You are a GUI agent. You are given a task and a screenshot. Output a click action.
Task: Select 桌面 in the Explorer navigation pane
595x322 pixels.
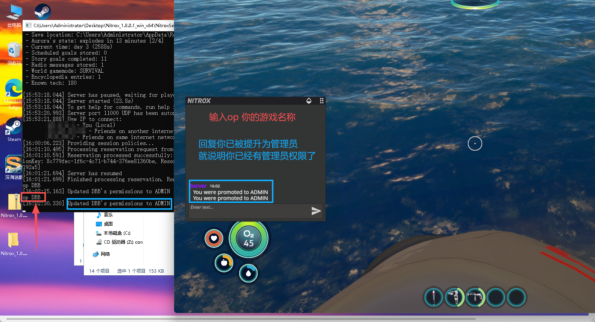[108, 224]
